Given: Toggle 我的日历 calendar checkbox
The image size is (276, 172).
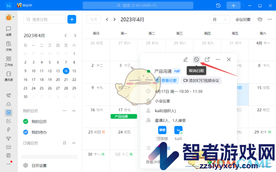Looking at the screenshot, I should 26,122.
